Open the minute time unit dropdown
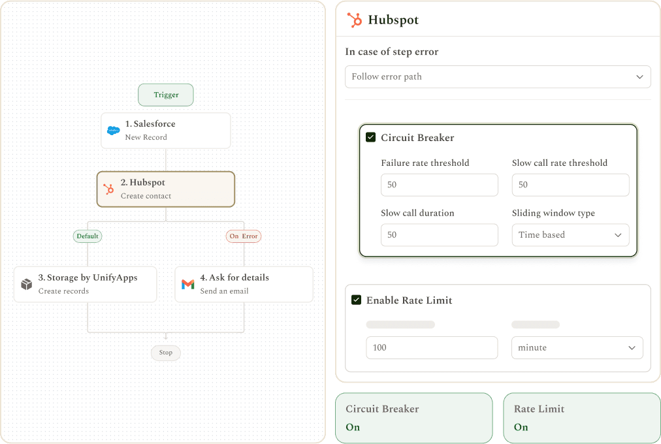 [x=577, y=347]
